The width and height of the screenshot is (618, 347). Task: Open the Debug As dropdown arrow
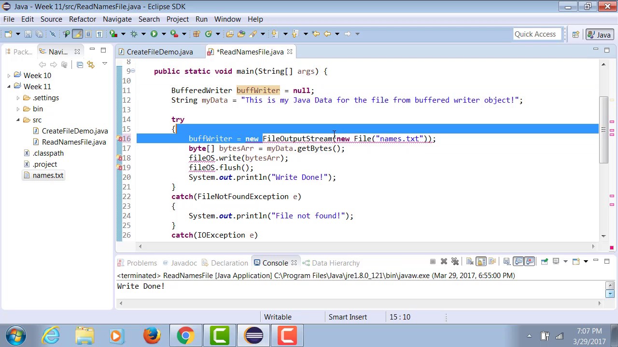click(x=143, y=34)
